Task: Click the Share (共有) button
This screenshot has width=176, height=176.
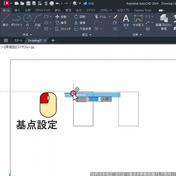Action: point(88,4)
